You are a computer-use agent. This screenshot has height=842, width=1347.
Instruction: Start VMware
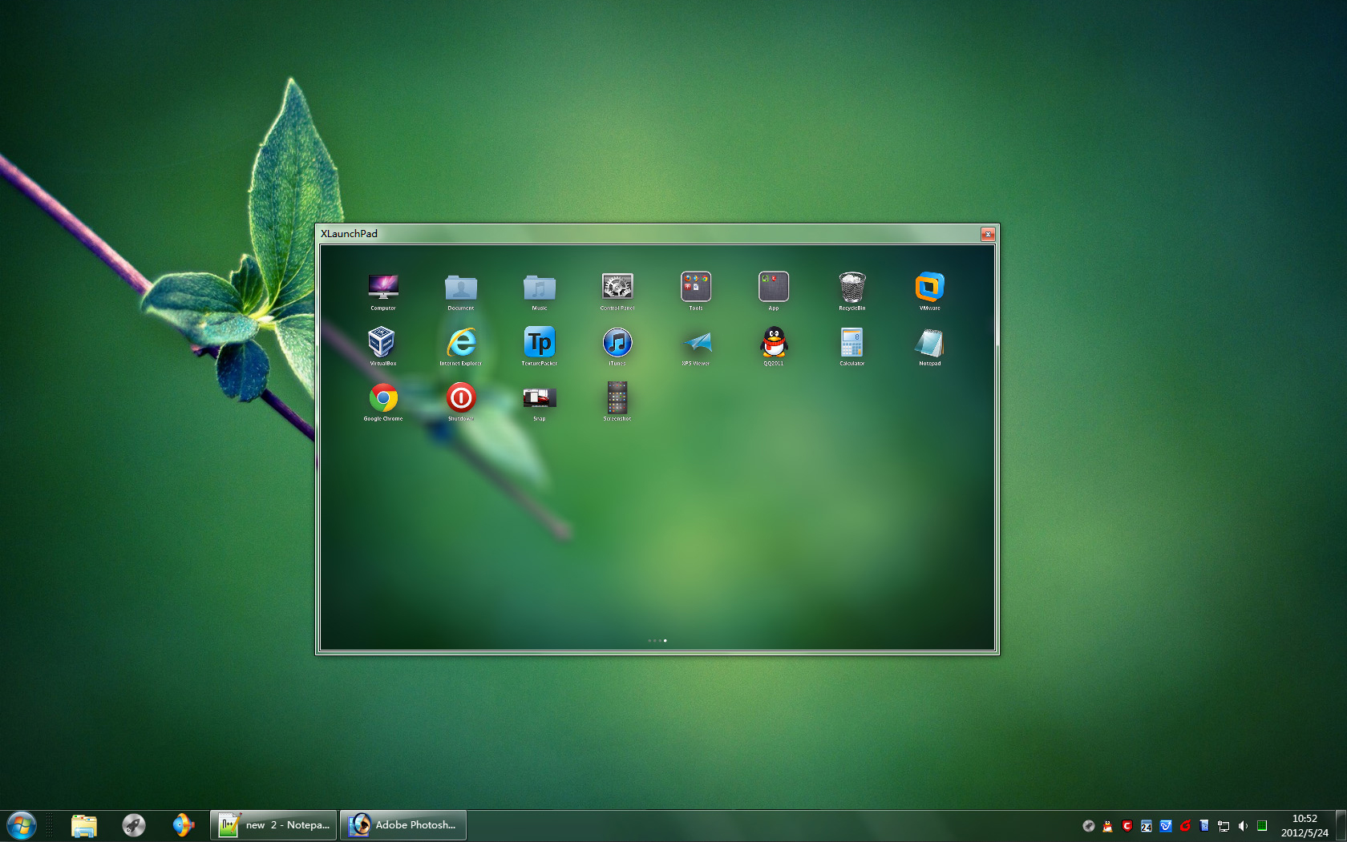tap(929, 287)
